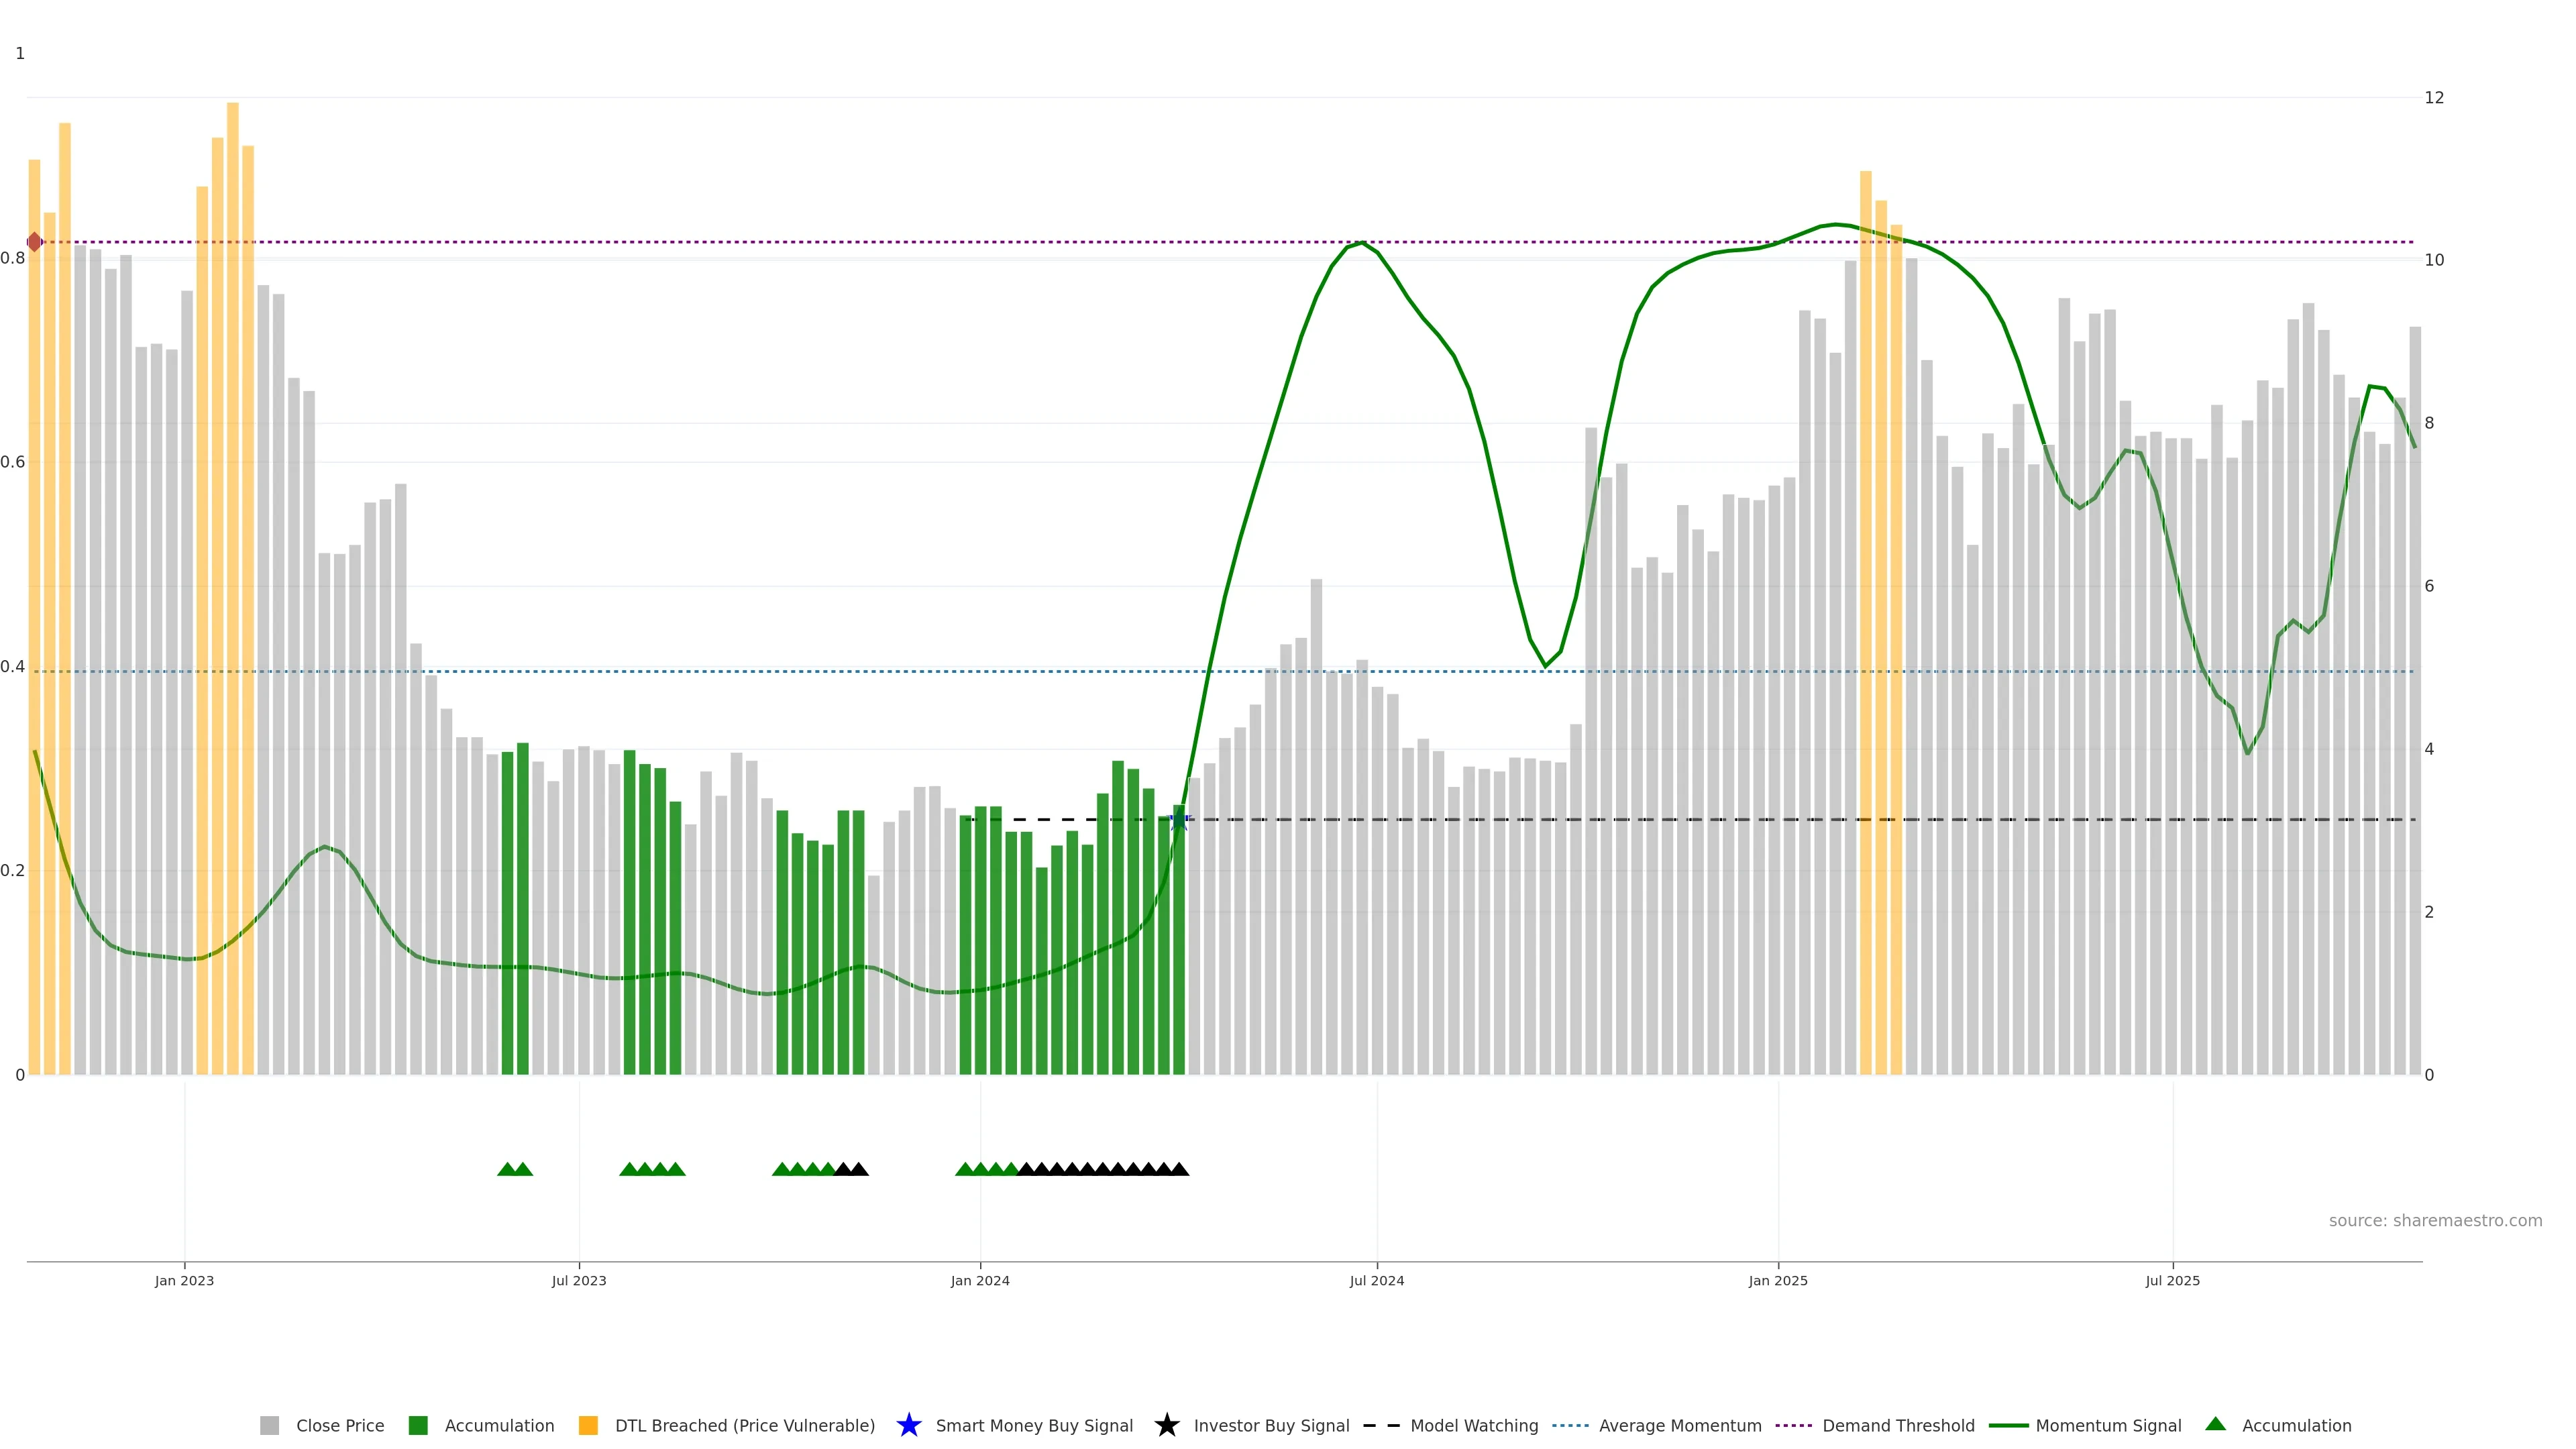Click the Jan 2024 axis label
Image resolution: width=2576 pixels, height=1449 pixels.
click(x=980, y=1281)
